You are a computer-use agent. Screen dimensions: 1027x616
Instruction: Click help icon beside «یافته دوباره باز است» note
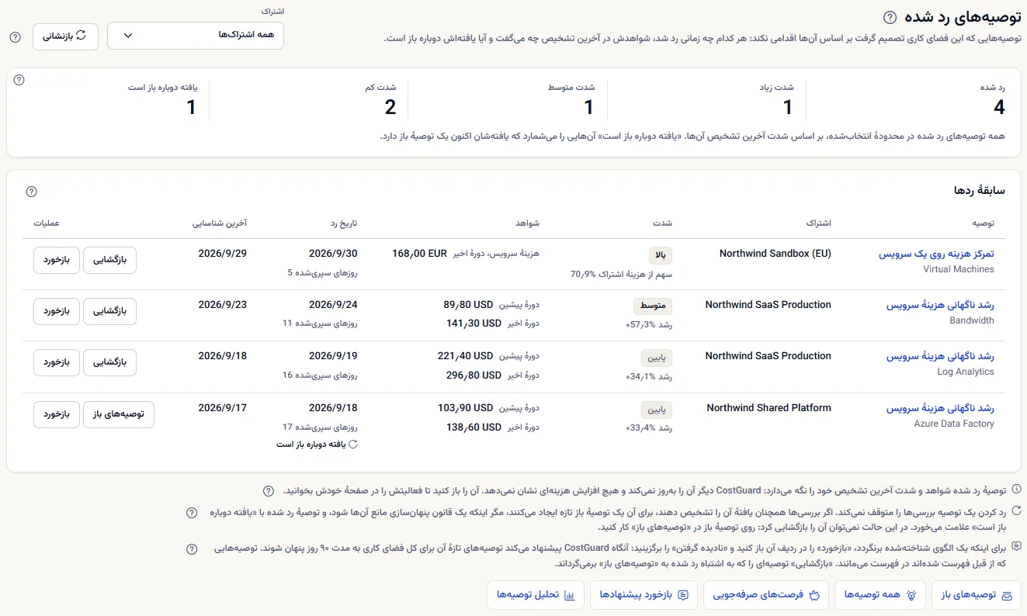pyautogui.click(x=192, y=513)
